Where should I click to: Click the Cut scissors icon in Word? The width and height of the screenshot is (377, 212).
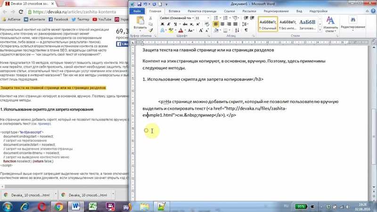150,18
